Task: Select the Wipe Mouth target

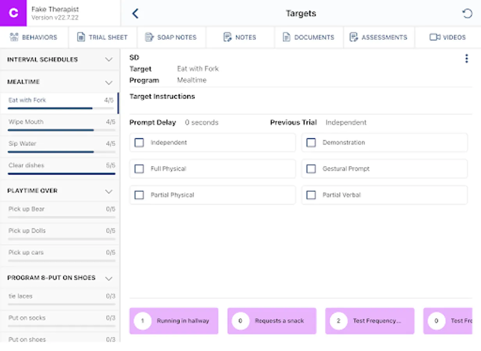Action: click(59, 122)
